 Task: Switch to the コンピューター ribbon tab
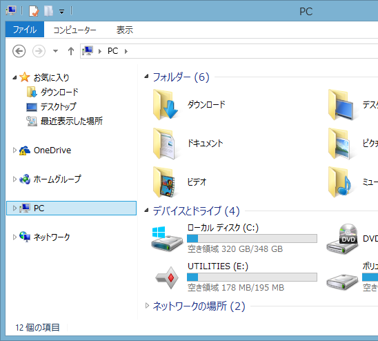click(x=74, y=30)
